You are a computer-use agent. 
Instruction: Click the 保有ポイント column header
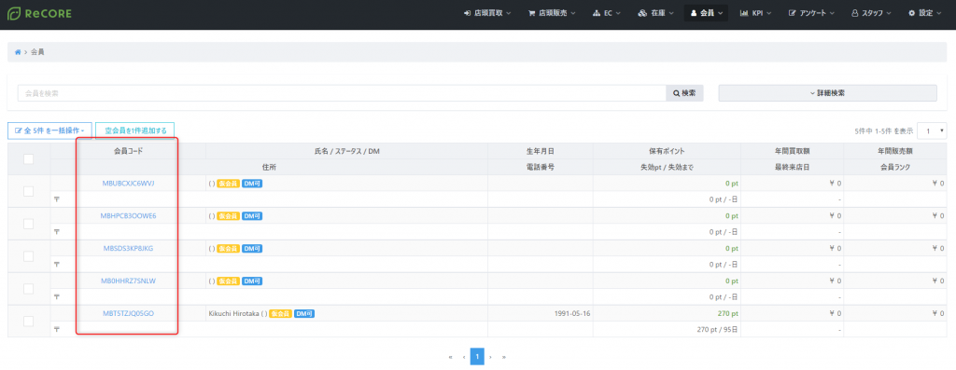point(667,151)
